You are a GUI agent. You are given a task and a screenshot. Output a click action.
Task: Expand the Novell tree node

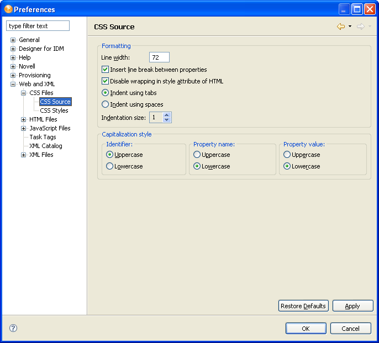click(x=13, y=66)
